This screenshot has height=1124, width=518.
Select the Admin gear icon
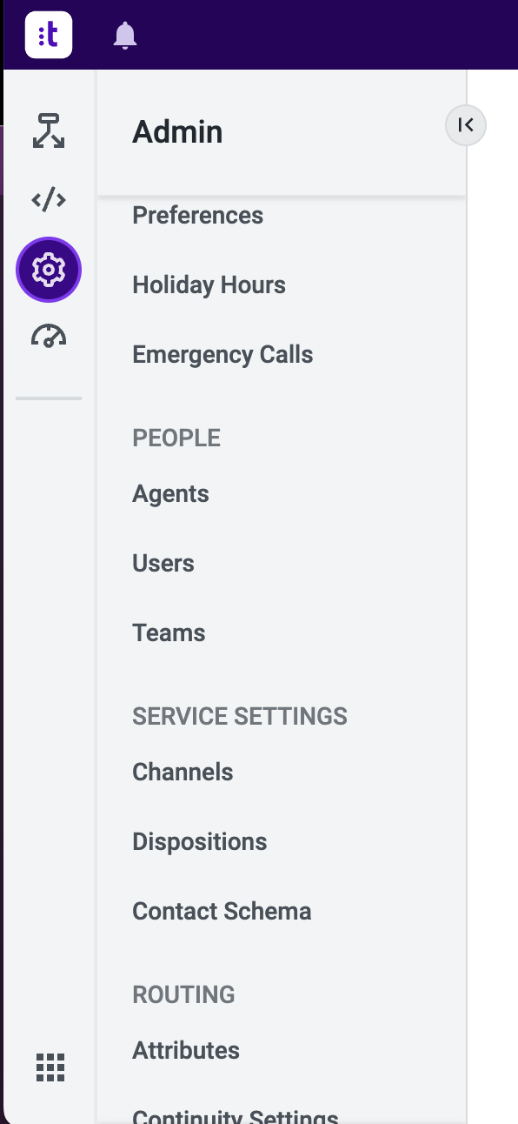(x=49, y=270)
